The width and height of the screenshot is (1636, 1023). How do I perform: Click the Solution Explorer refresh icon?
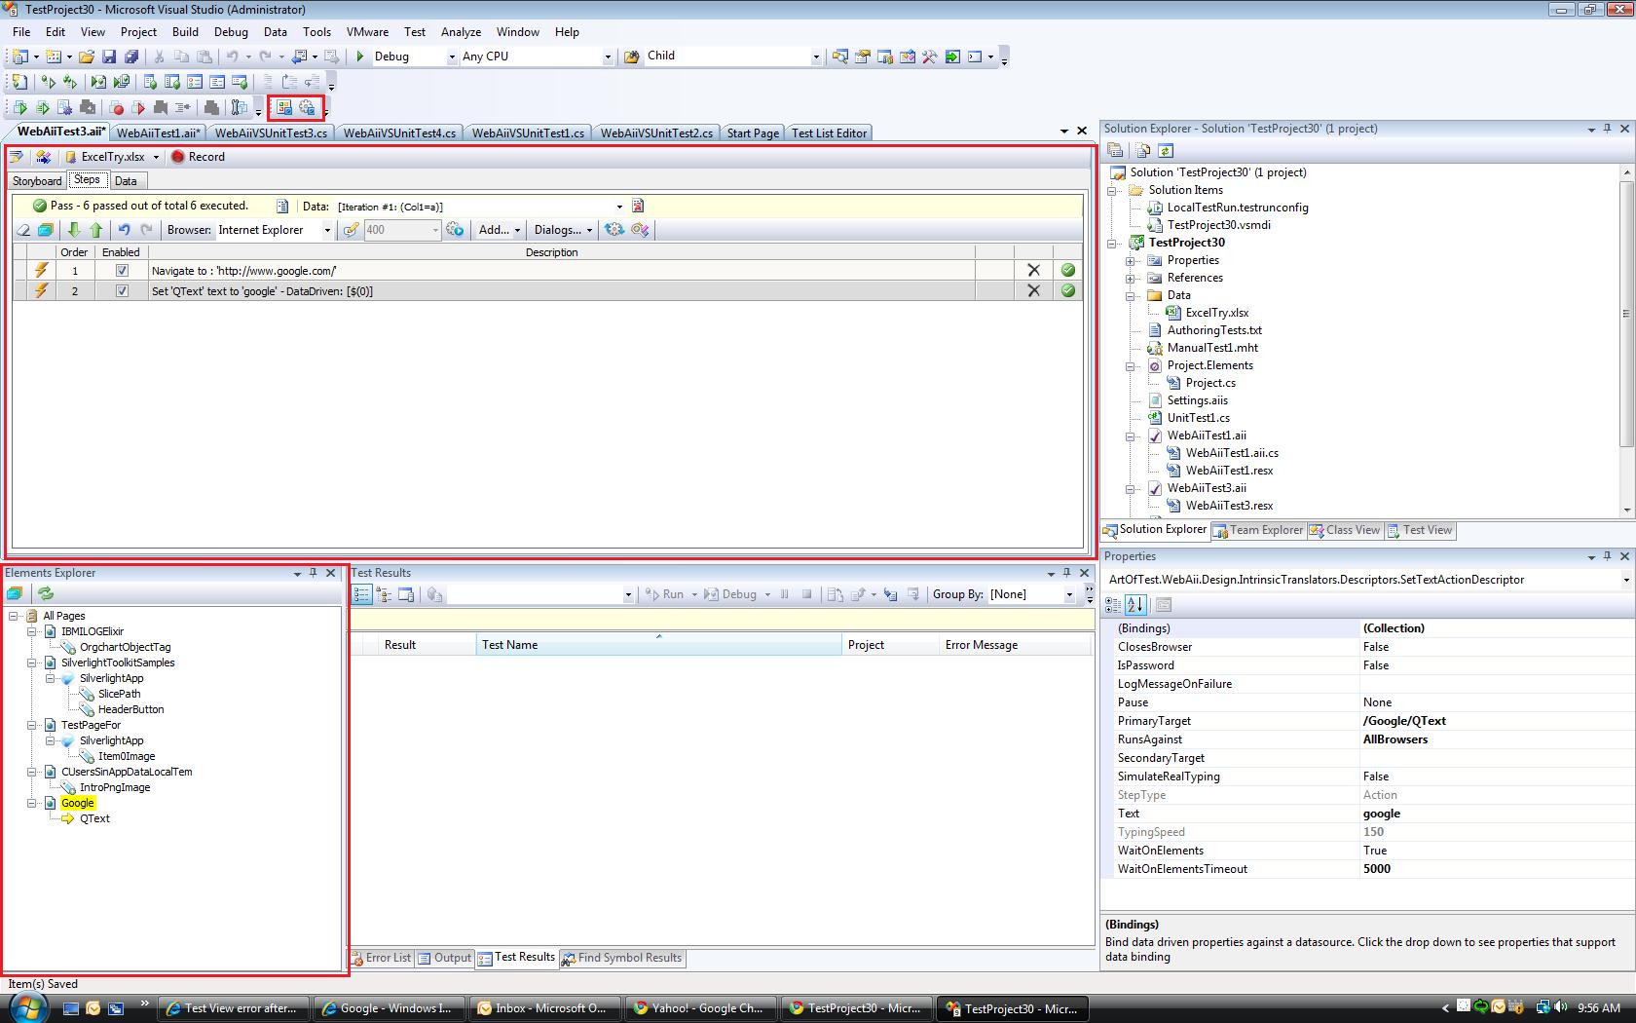(x=1166, y=150)
